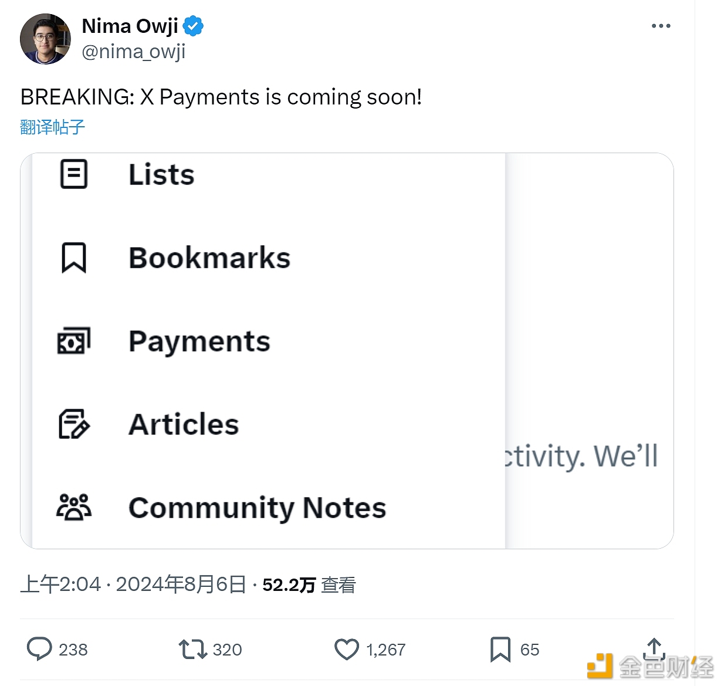Click the Lists icon in the image
This screenshot has width=721, height=686.
pyautogui.click(x=74, y=174)
